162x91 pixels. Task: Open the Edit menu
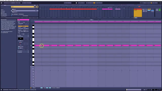pos(3,1)
